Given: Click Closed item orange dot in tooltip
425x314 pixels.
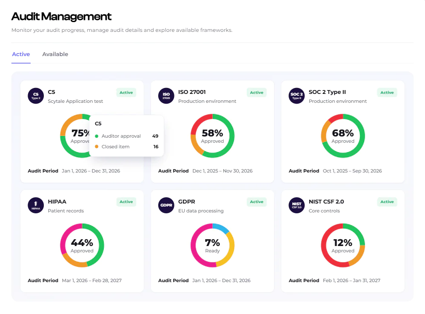Looking at the screenshot, I should point(97,147).
